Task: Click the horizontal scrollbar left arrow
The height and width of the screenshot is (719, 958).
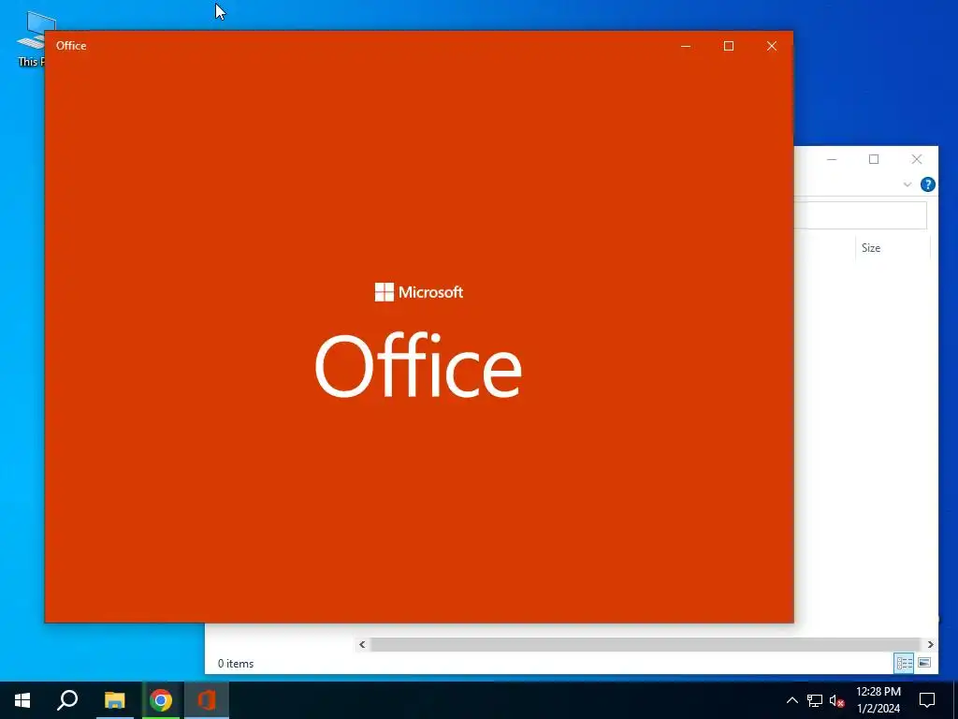Action: [362, 644]
